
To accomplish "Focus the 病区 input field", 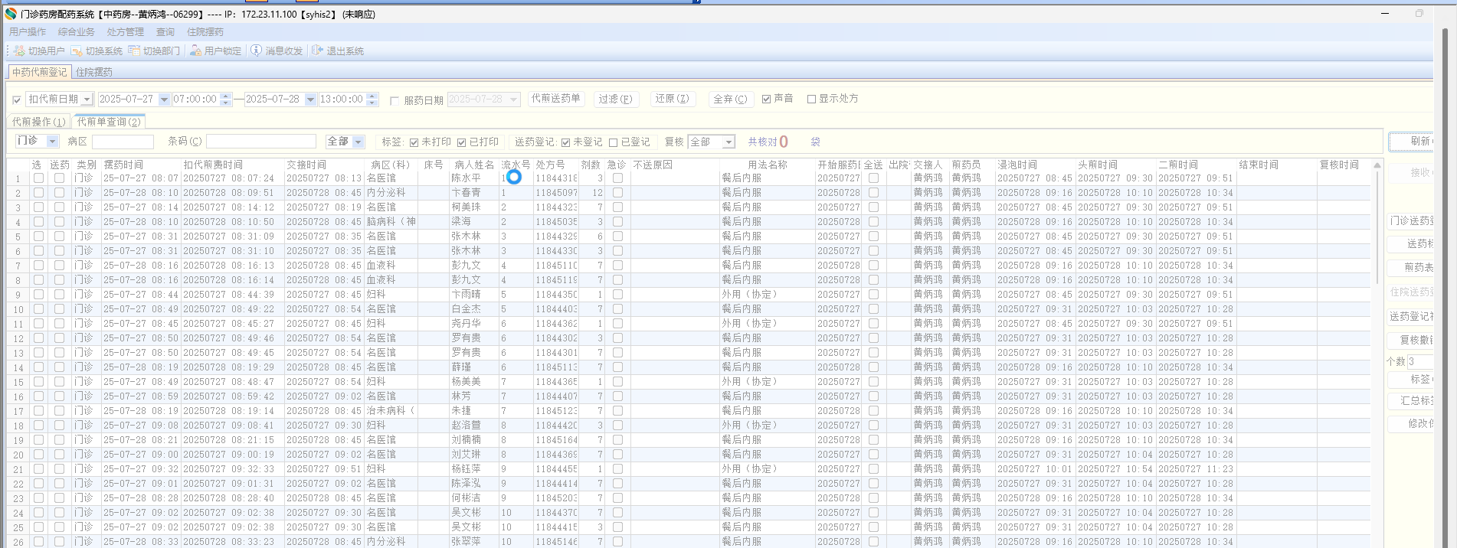I will click(x=123, y=142).
